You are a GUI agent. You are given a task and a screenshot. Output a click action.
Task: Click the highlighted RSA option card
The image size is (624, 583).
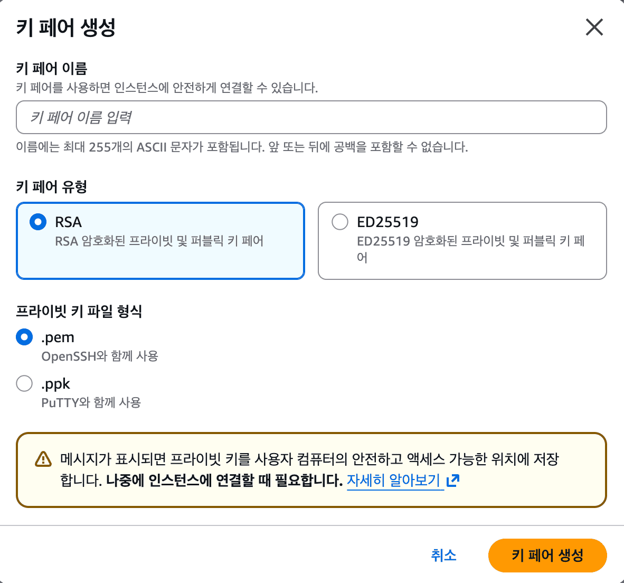click(x=160, y=240)
